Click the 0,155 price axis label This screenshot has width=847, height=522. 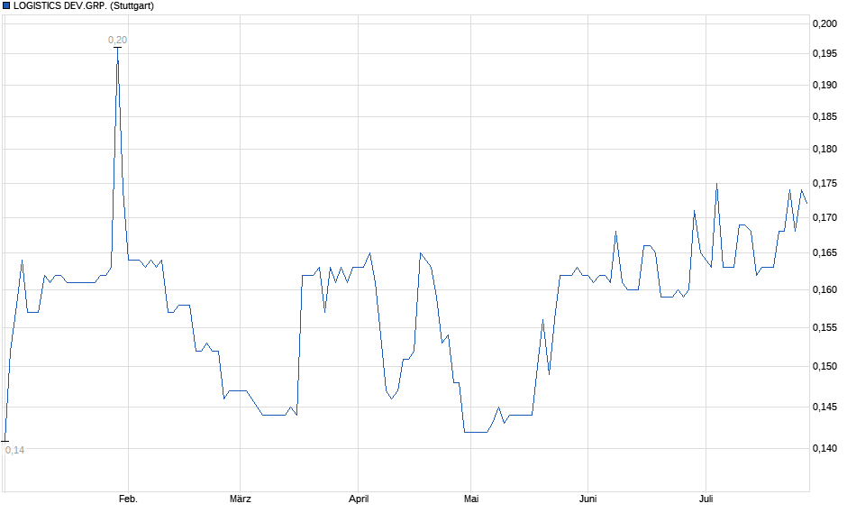click(824, 327)
